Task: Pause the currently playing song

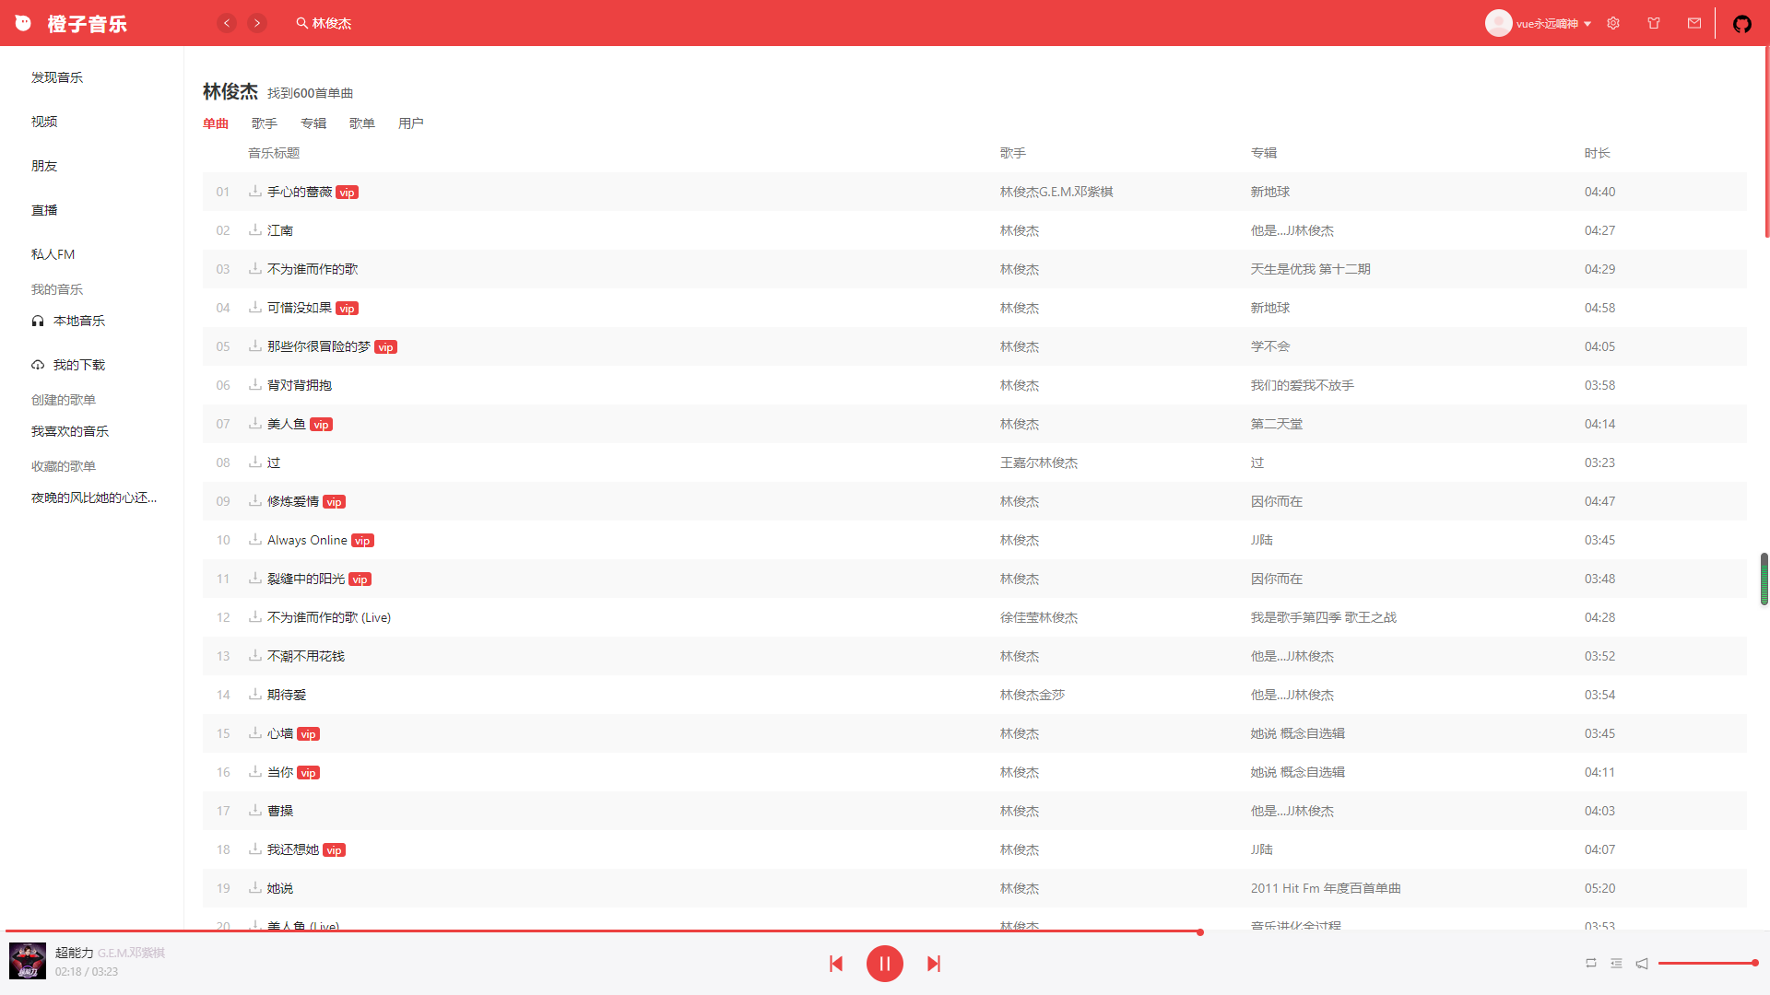Action: (x=885, y=964)
